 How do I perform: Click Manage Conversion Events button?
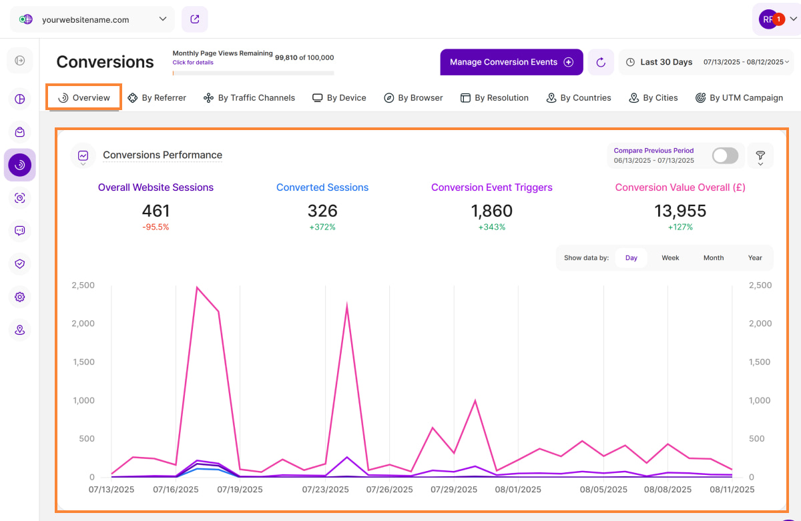[511, 62]
